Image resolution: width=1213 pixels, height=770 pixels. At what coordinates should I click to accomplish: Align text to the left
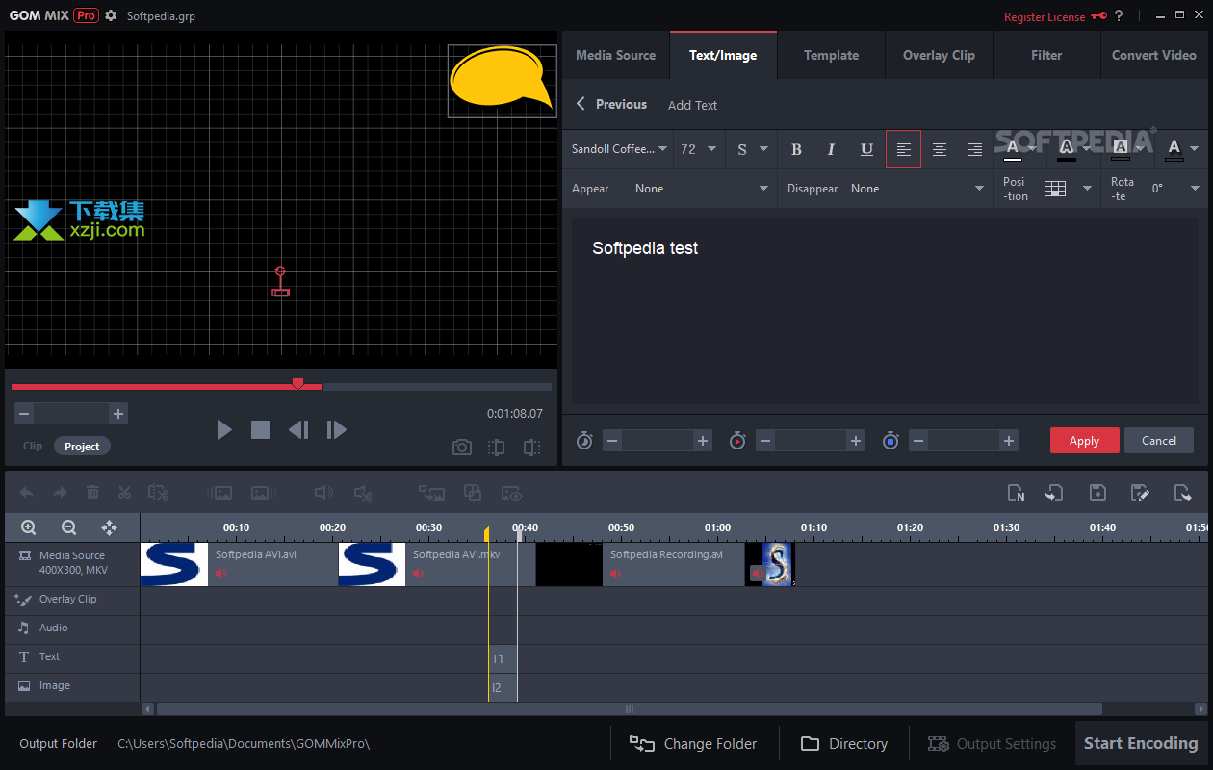(x=903, y=149)
